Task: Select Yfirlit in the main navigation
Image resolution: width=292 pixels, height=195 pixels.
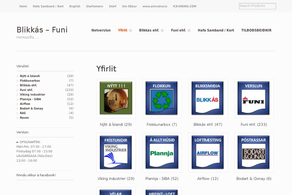Action: (x=123, y=30)
